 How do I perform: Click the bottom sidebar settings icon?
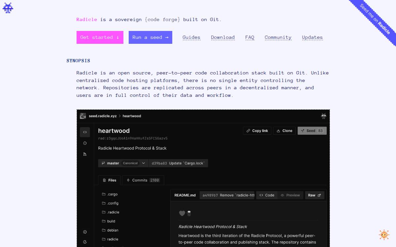point(85,242)
